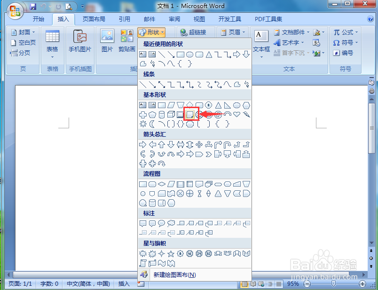Choose the Moon shape
378x290 pixels.
pyautogui.click(x=152, y=124)
